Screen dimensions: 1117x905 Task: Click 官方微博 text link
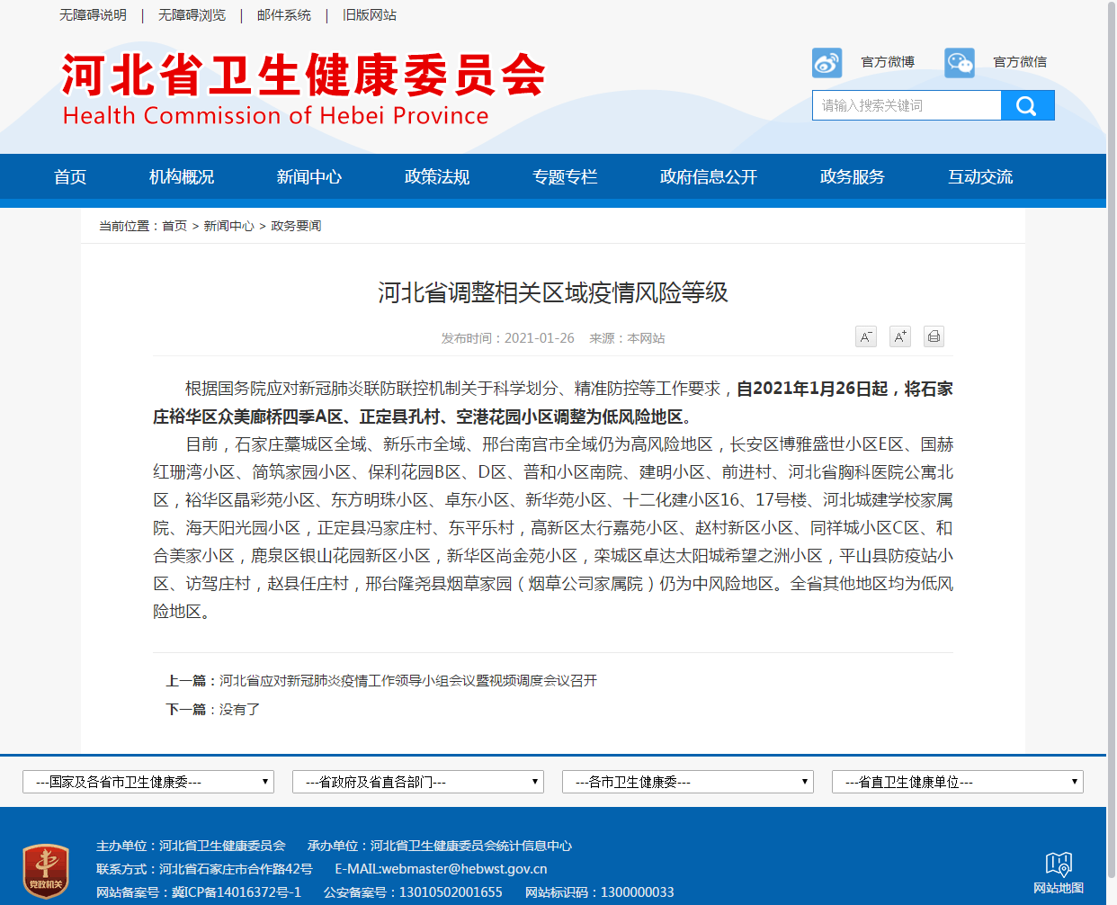coord(888,62)
